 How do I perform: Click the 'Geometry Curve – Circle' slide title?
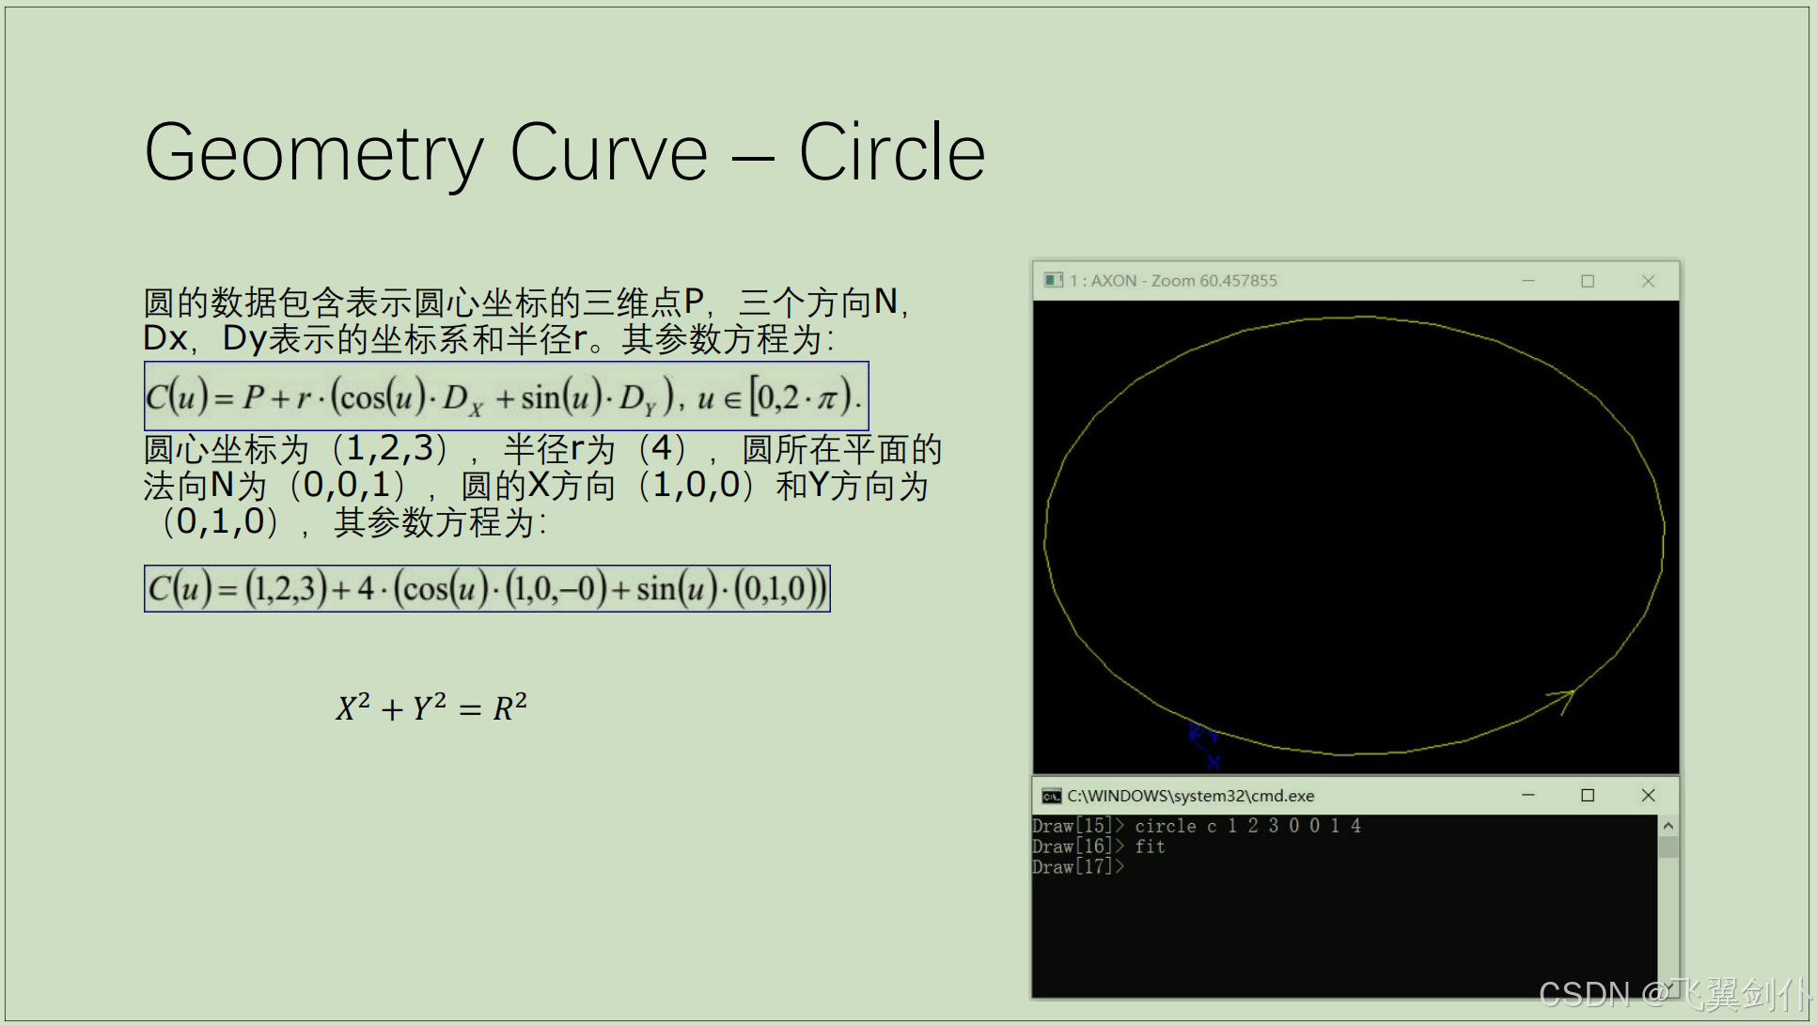564,152
